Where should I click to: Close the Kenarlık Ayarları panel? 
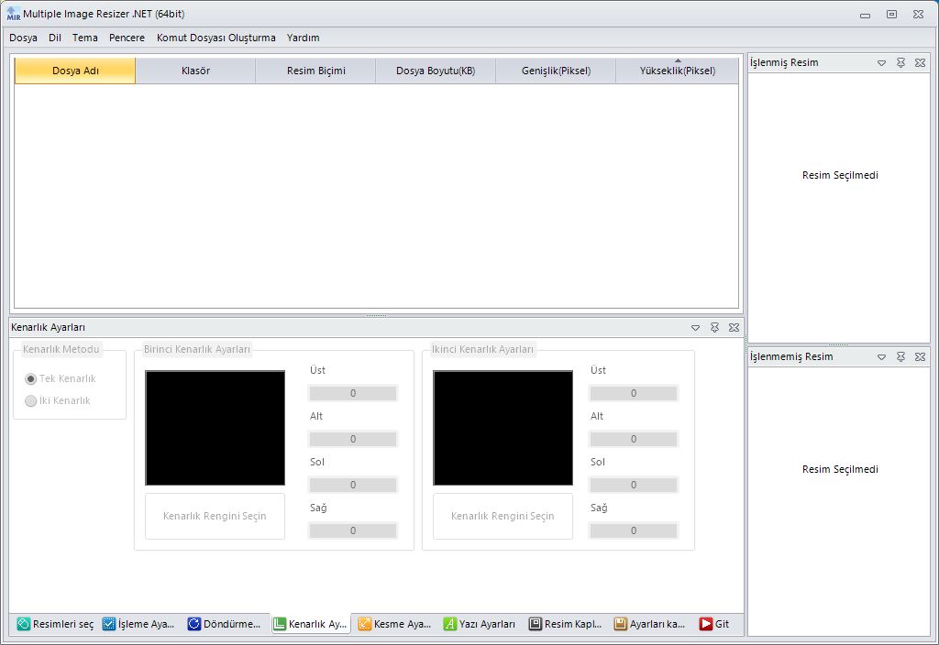pyautogui.click(x=735, y=328)
